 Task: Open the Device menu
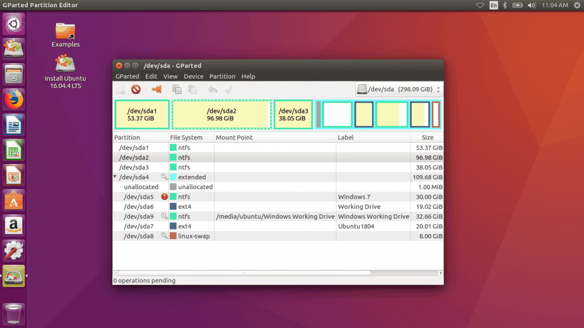coord(193,76)
